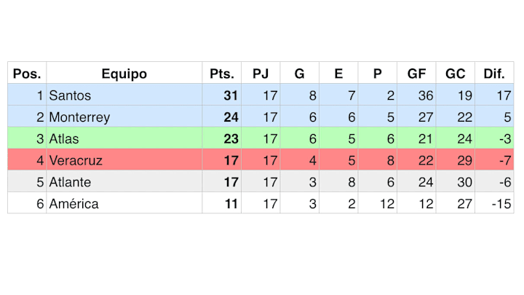This screenshot has height=295, width=524.
Task: Click América points value 11
Action: [x=231, y=204]
